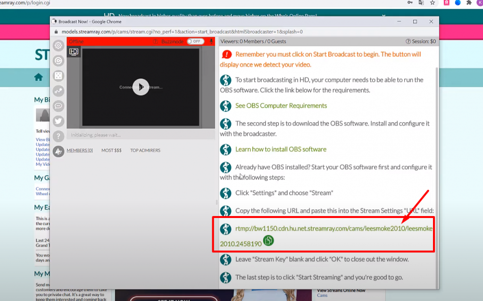Open the Chrome profile avatar
Image resolution: width=483 pixels, height=301 pixels.
click(x=480, y=2)
